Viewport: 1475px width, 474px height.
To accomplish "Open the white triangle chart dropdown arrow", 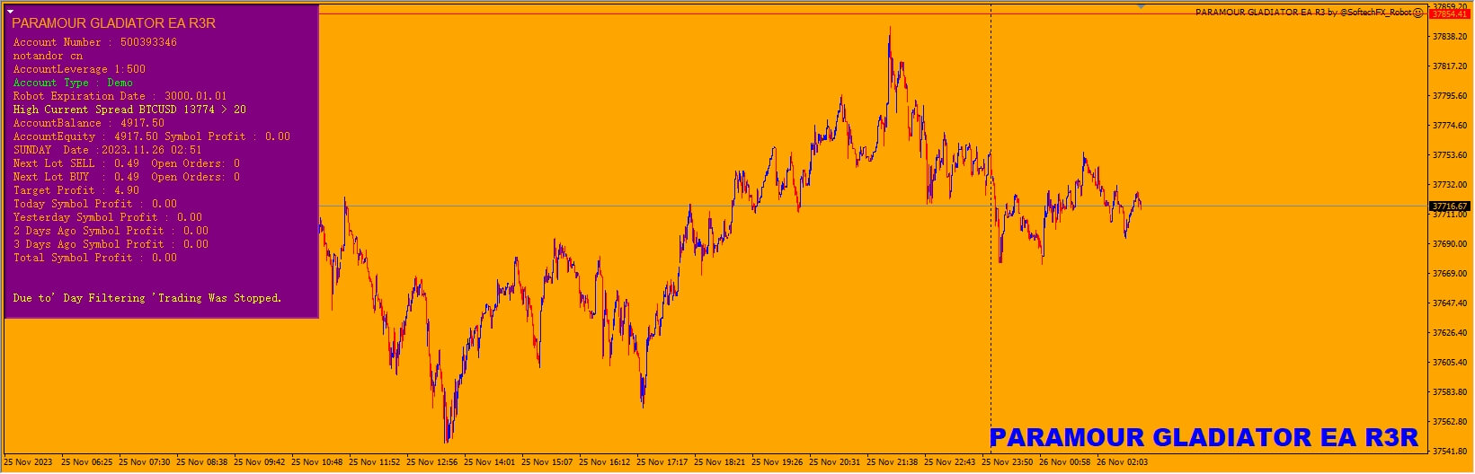I will [x=11, y=12].
